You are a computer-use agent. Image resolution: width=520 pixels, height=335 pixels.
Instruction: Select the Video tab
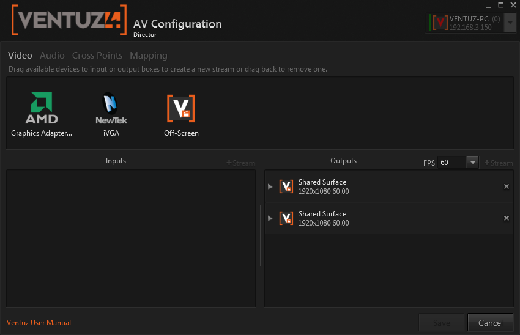(20, 56)
